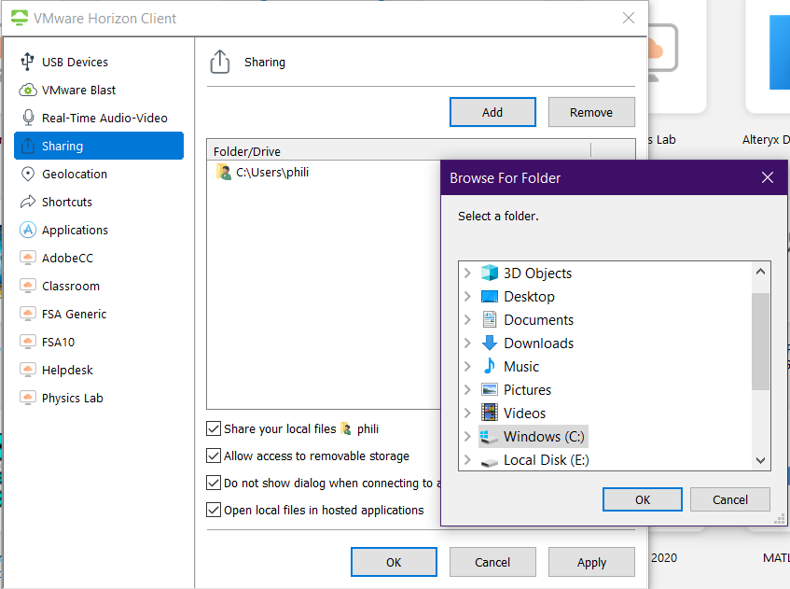Click the Local Disk (E:) drive icon
The width and height of the screenshot is (790, 589).
(x=490, y=462)
